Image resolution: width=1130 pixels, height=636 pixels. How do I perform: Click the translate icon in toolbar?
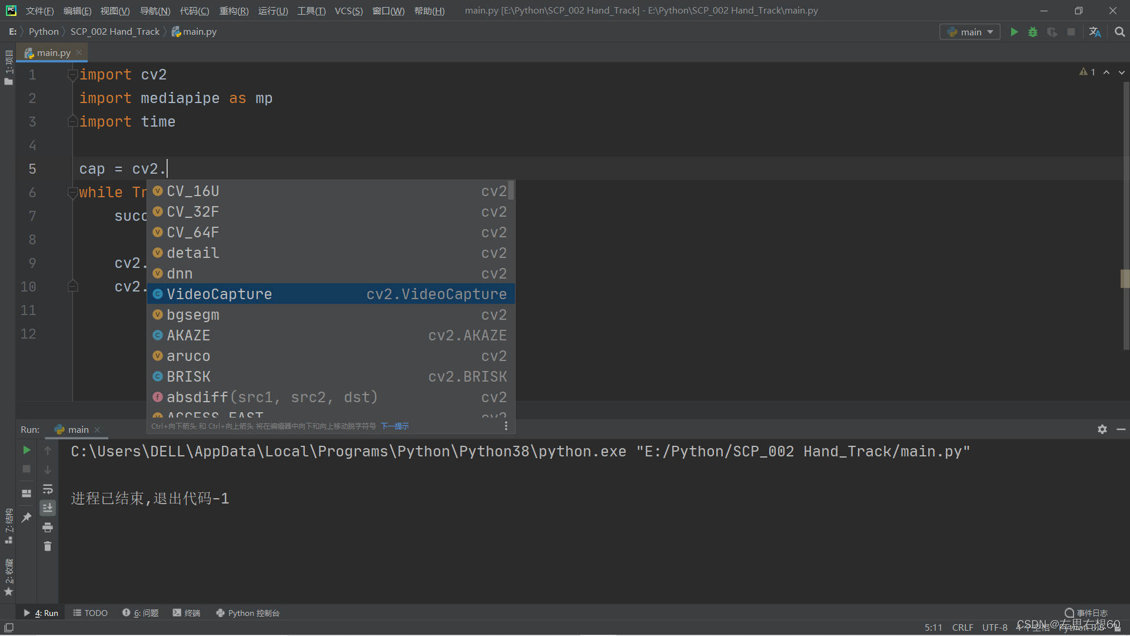pos(1095,32)
